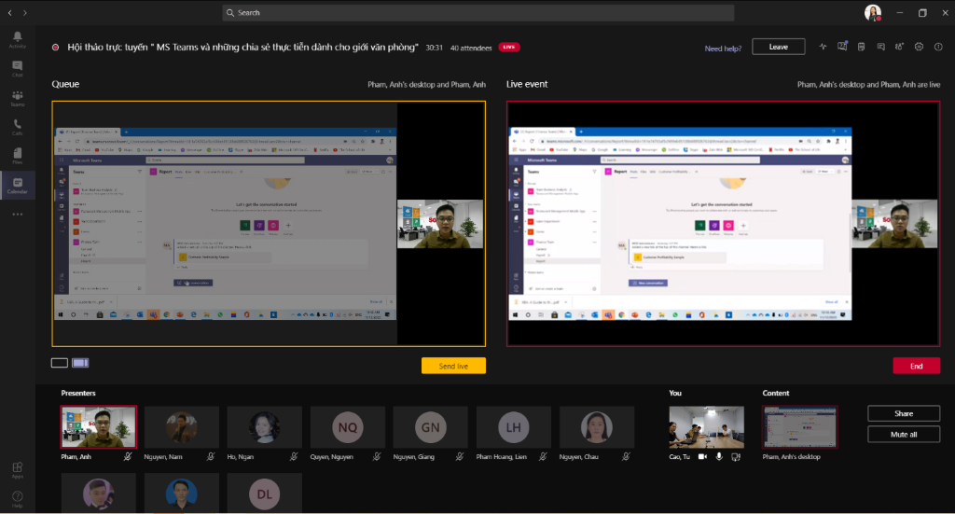Viewport: 955px width, 514px height.
Task: Click the Queue preview pane
Action: [x=269, y=224]
